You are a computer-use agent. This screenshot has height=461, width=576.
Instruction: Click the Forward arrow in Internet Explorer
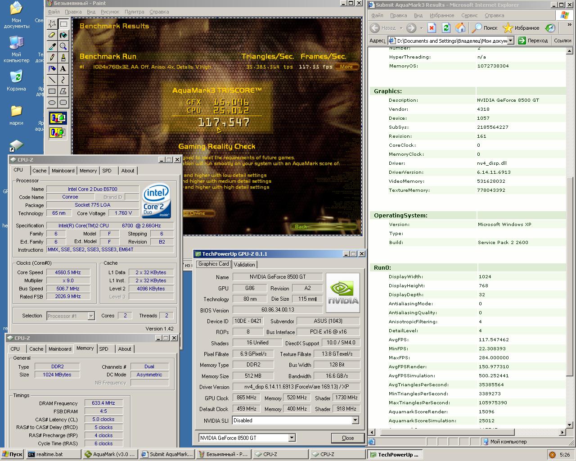(x=411, y=28)
